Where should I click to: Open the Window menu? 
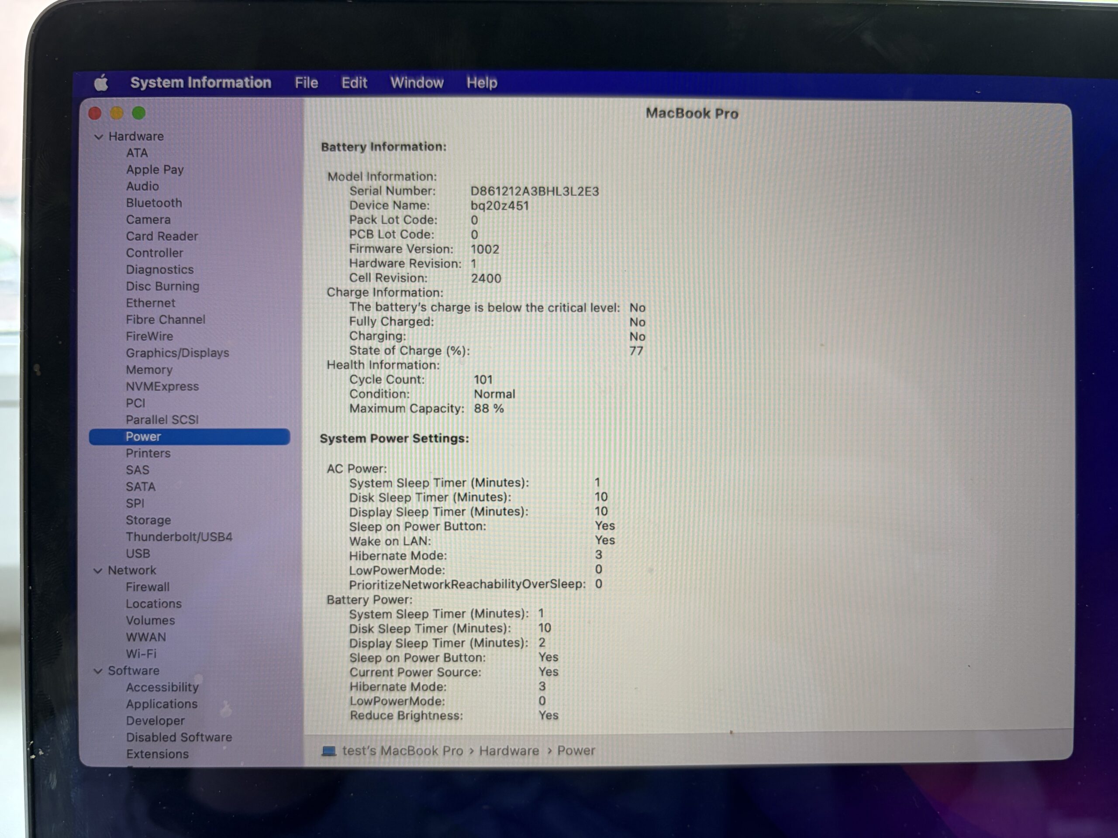point(417,82)
